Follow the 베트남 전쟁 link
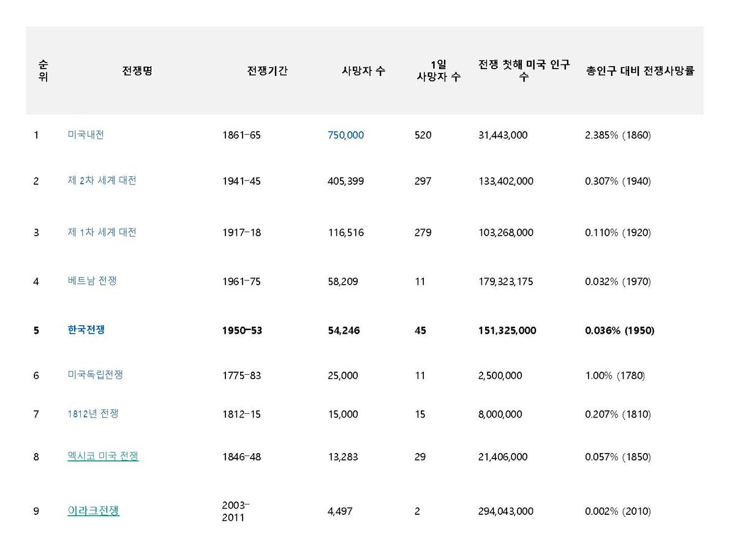Viewport: 735px width, 551px height. click(92, 281)
